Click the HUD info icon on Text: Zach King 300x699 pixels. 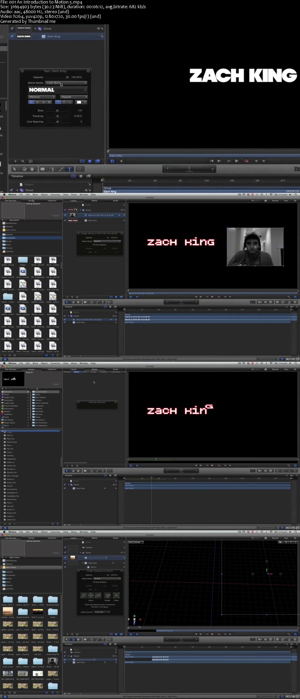pyautogui.click(x=88, y=71)
